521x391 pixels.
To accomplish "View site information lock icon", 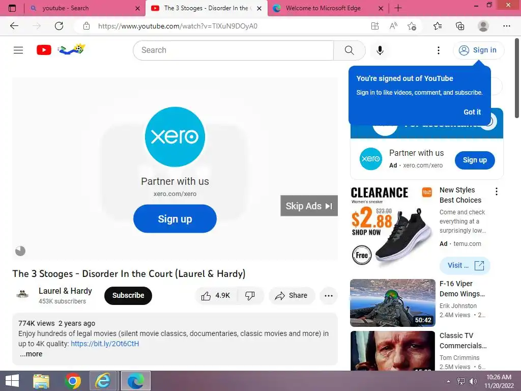I will [86, 26].
